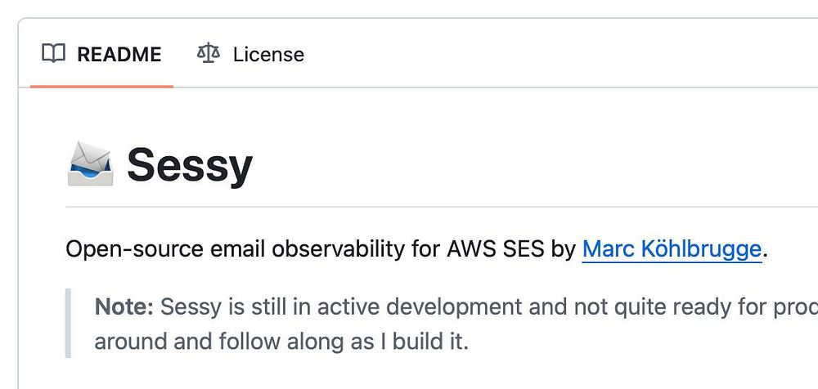Viewport: 818px width, 389px height.
Task: Click the Sessy heading title
Action: pyautogui.click(x=189, y=165)
